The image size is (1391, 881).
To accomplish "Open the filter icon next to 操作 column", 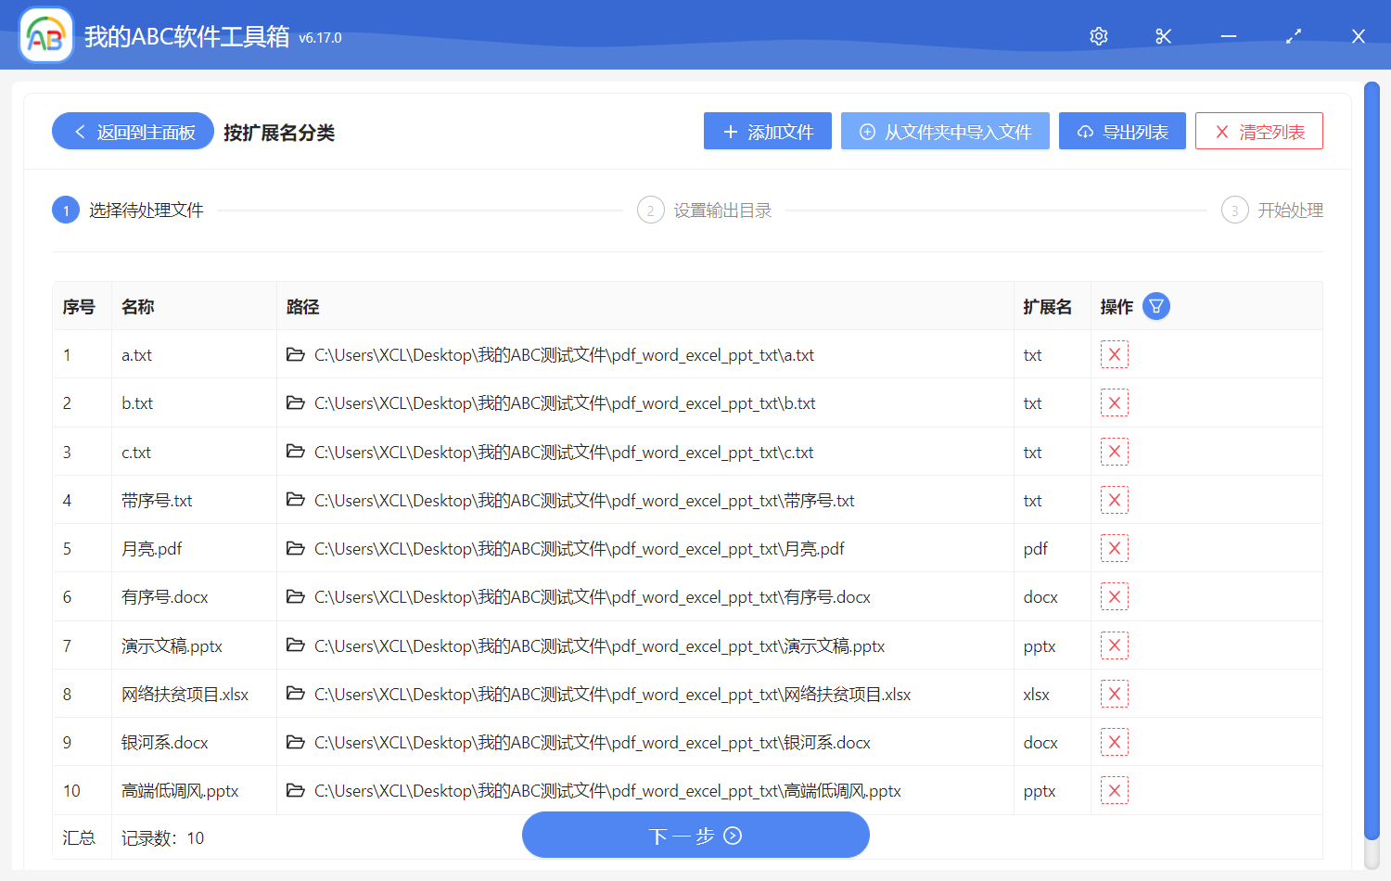I will click(1155, 305).
